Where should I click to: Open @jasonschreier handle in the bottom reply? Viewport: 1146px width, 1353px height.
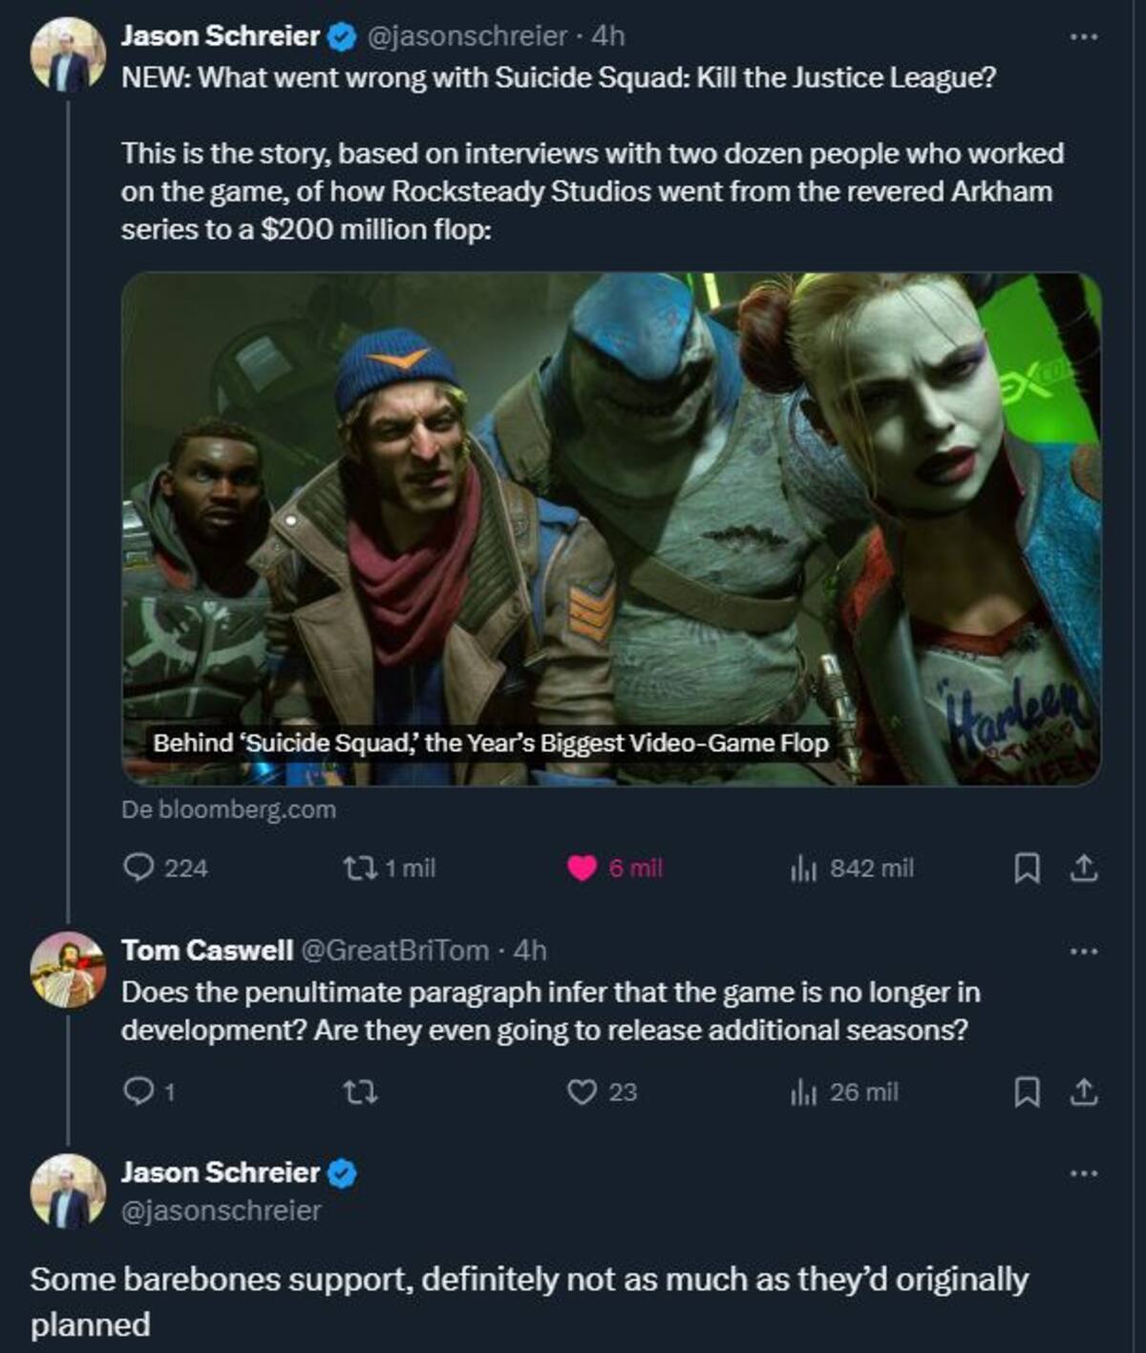click(x=221, y=1211)
